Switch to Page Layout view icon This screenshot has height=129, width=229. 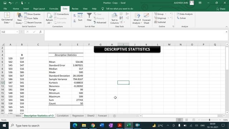click(x=187, y=120)
